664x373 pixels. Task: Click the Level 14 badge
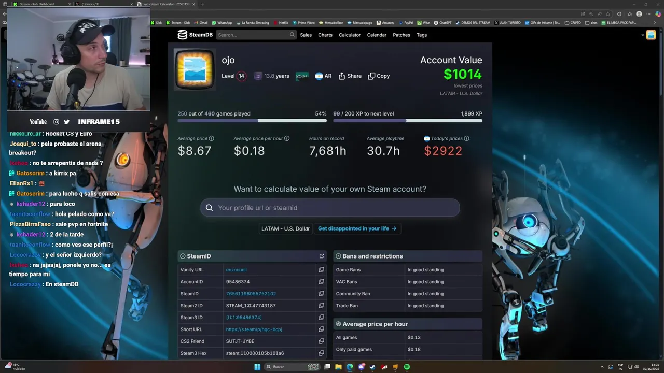[233, 76]
